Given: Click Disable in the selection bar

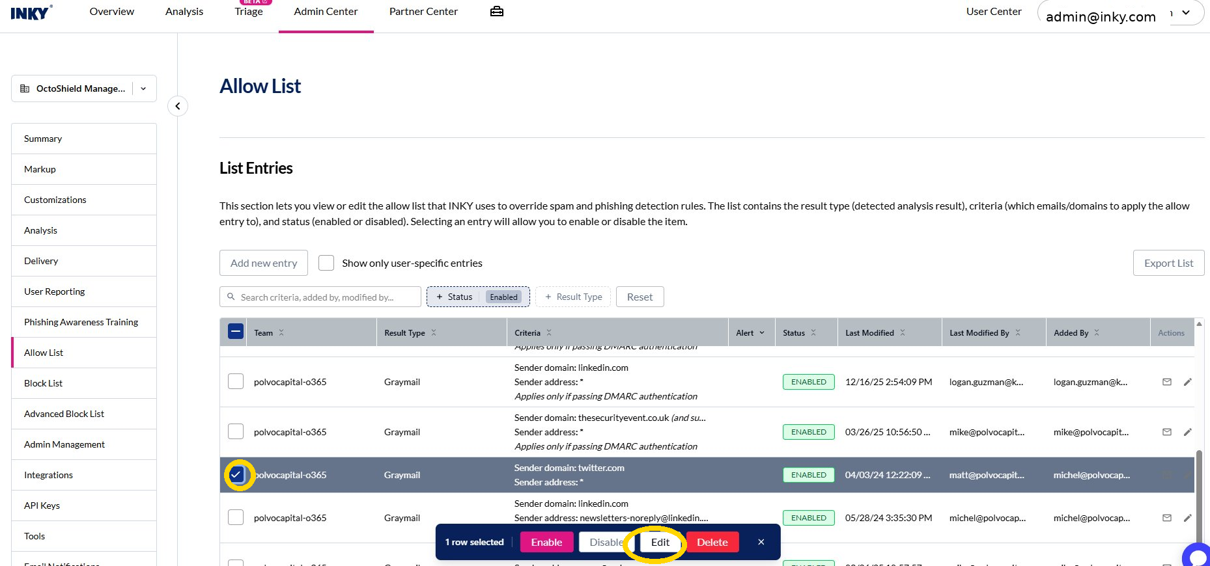Looking at the screenshot, I should pos(606,542).
